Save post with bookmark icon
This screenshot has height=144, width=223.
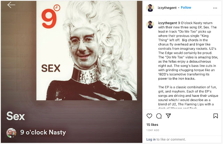coord(216,116)
